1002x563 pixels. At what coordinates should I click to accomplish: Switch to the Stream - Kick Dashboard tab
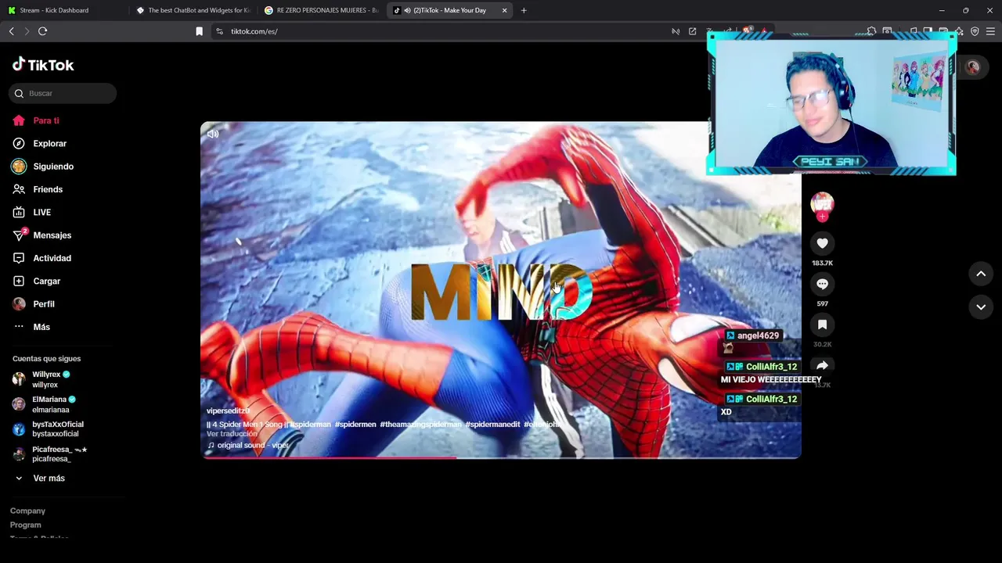[x=63, y=10]
